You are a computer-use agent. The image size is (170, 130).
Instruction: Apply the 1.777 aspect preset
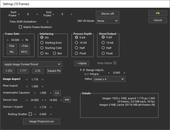[23, 71]
